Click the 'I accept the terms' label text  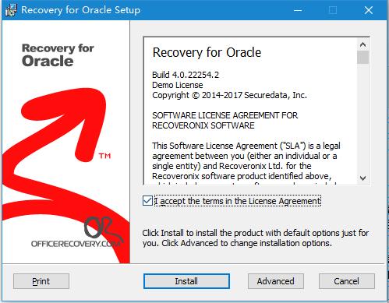tap(238, 201)
